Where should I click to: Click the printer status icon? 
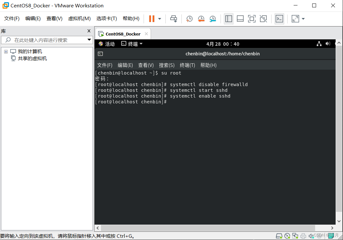(x=303, y=236)
